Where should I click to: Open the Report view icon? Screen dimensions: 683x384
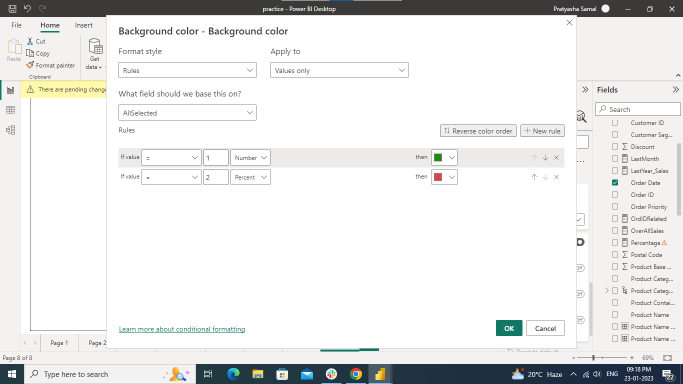10,90
